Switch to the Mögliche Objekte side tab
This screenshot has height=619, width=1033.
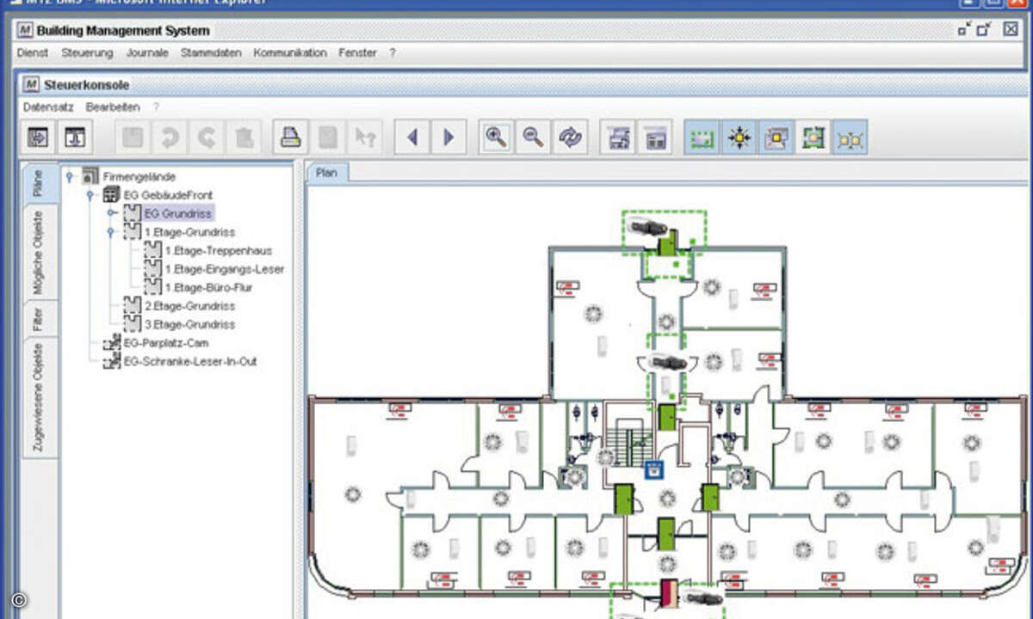pyautogui.click(x=40, y=254)
